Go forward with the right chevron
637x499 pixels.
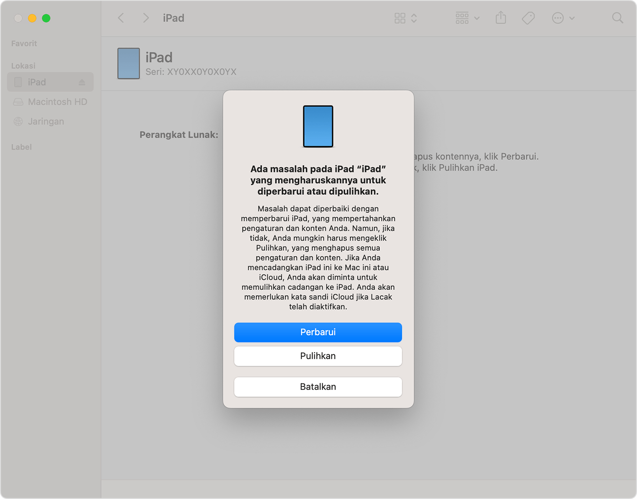[146, 18]
